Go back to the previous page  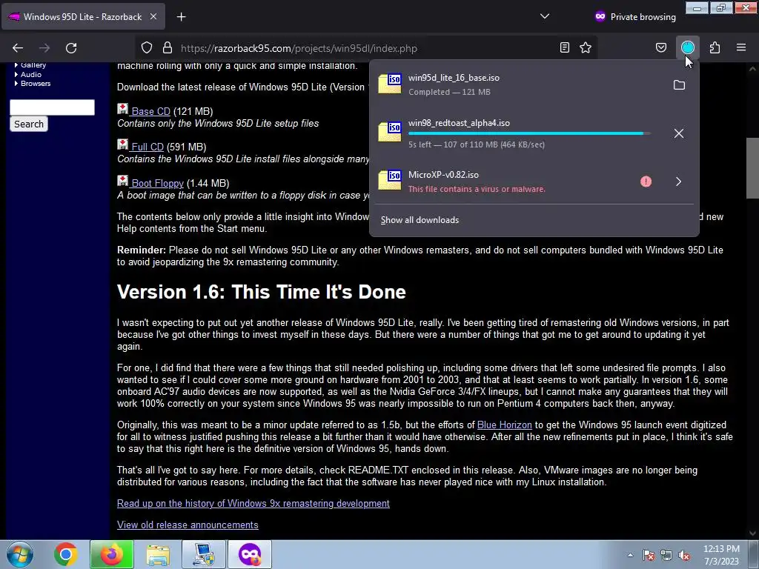[18, 48]
